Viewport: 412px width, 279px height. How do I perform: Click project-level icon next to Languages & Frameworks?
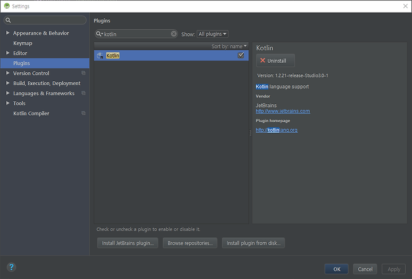pos(84,93)
